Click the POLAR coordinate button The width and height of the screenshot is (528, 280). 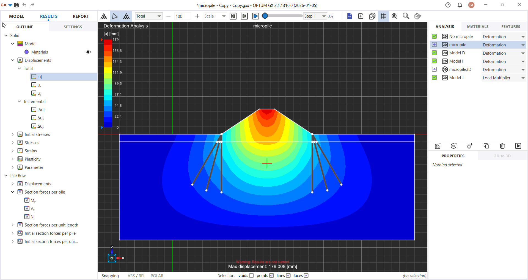click(157, 276)
